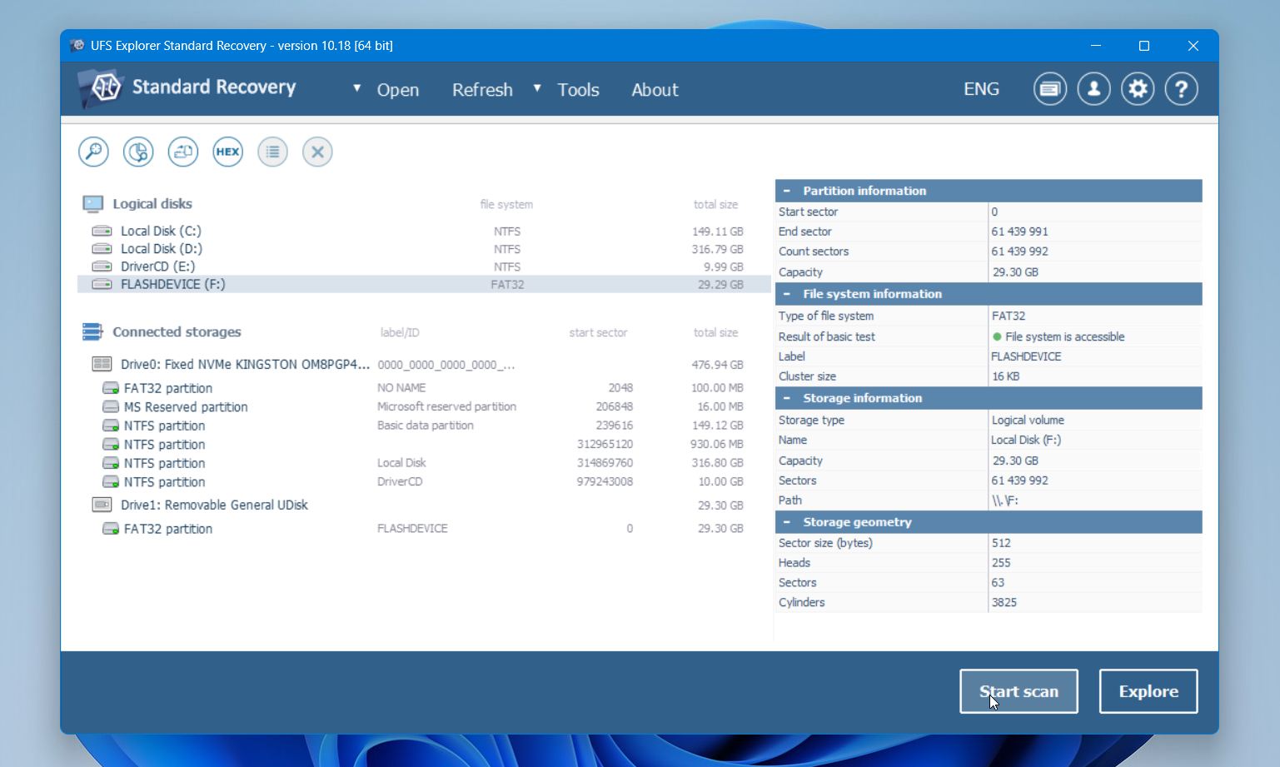Click the Heads value 255

pyautogui.click(x=1001, y=563)
